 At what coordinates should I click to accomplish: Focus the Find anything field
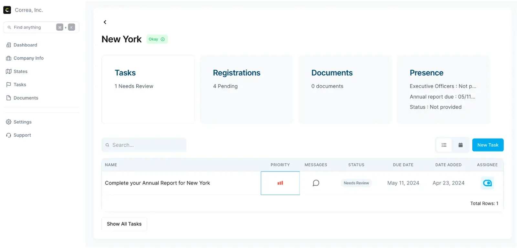point(41,27)
